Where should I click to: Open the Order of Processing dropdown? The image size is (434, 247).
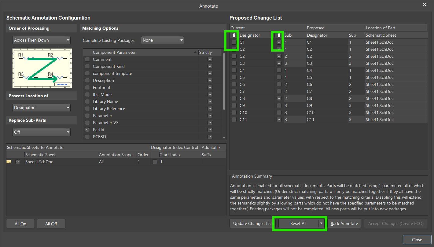pyautogui.click(x=42, y=40)
